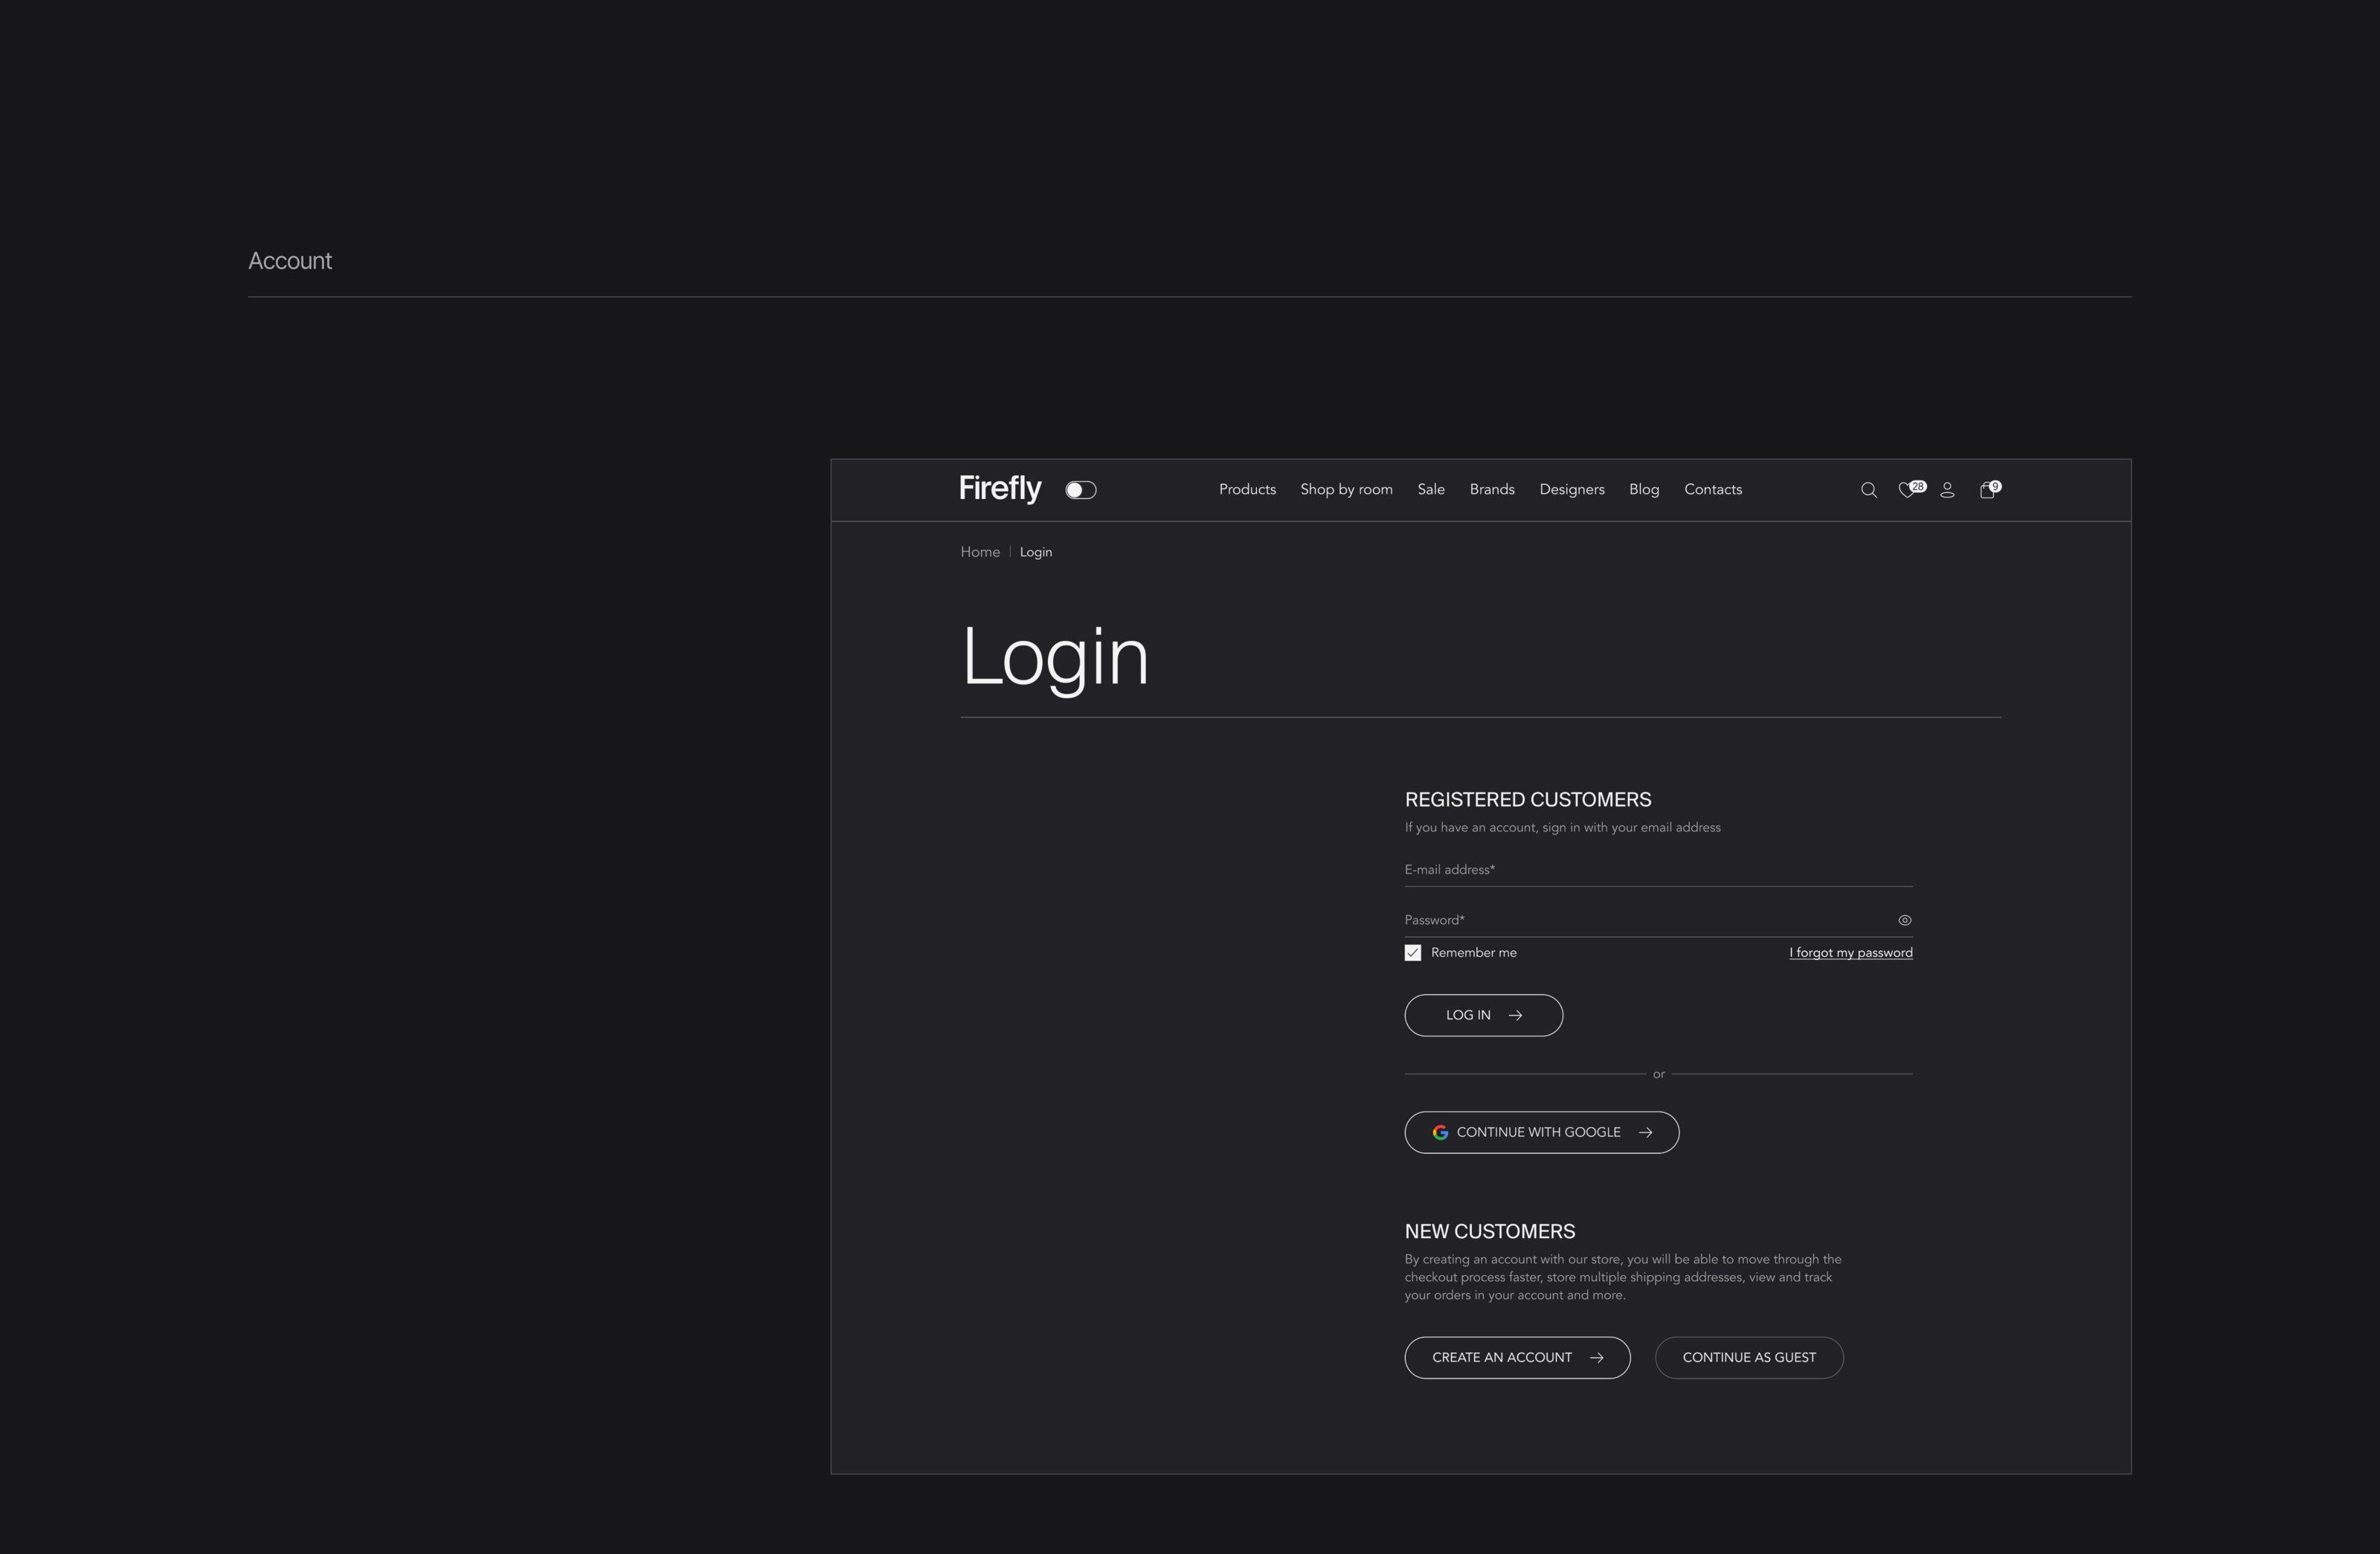Open the shopping bag cart icon
Image resolution: width=2380 pixels, height=1554 pixels.
pos(1987,490)
